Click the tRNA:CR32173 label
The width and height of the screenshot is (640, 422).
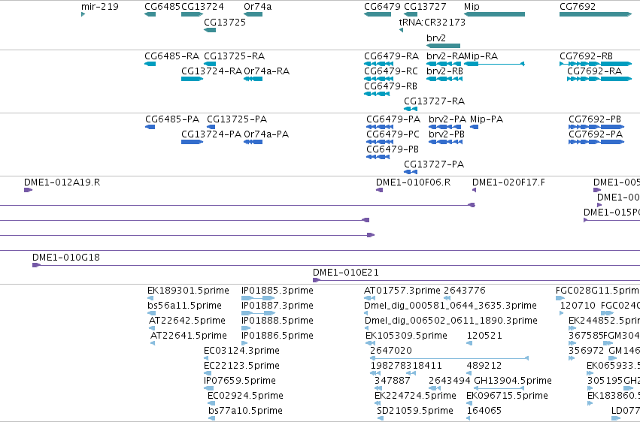tap(432, 22)
